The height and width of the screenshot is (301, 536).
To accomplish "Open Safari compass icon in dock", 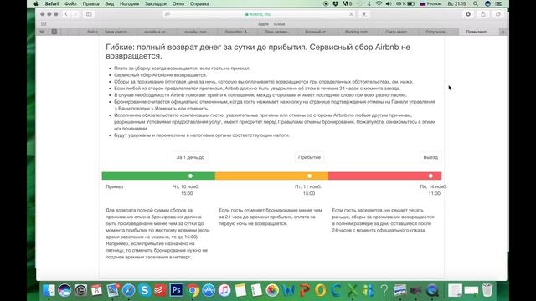I will 128,290.
